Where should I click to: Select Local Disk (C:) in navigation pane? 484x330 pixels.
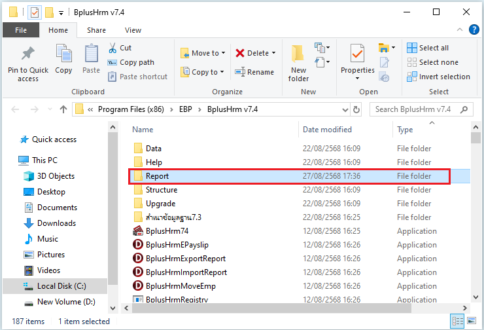[x=61, y=286]
